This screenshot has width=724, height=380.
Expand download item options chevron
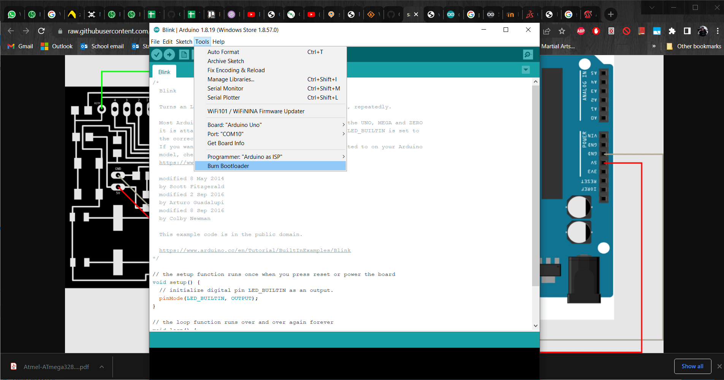(102, 367)
